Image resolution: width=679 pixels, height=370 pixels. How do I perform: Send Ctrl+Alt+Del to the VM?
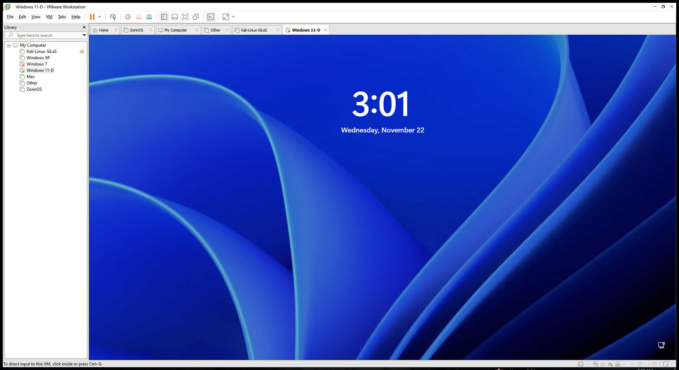click(x=113, y=17)
